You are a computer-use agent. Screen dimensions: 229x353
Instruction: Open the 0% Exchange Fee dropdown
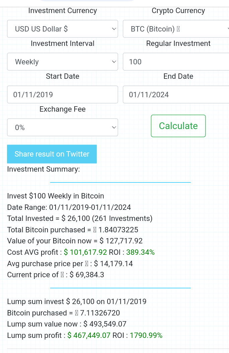(x=63, y=127)
